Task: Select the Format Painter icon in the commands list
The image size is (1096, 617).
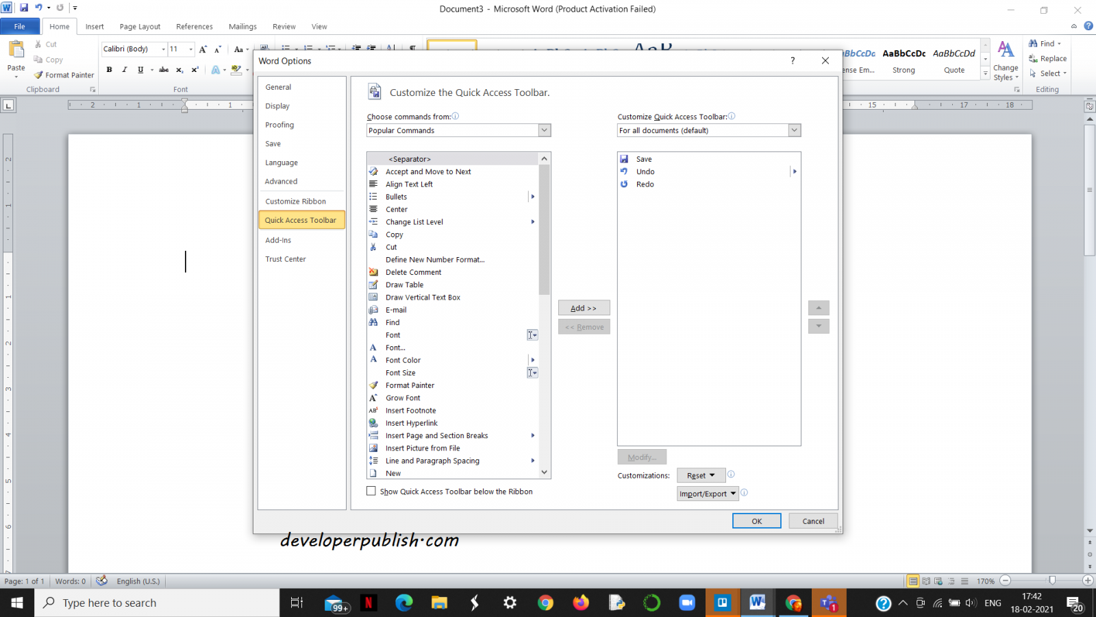Action: 374,385
